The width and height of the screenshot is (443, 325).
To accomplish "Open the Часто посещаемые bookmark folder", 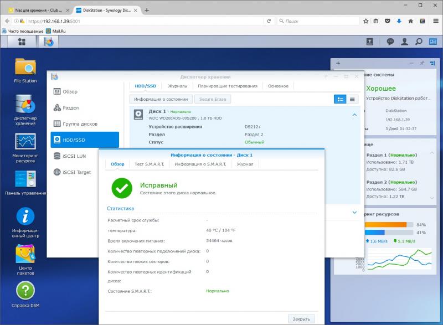I will pos(23,31).
